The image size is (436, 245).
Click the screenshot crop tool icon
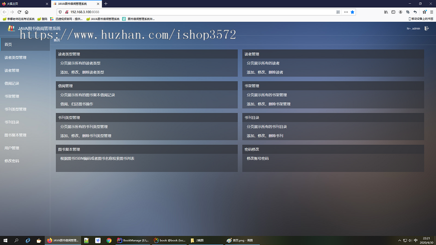click(x=407, y=12)
